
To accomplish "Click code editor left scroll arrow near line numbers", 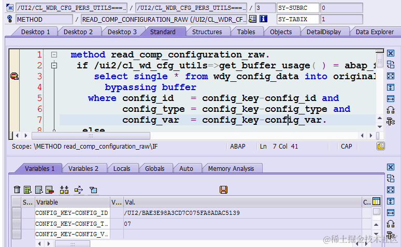I will [x=17, y=136].
